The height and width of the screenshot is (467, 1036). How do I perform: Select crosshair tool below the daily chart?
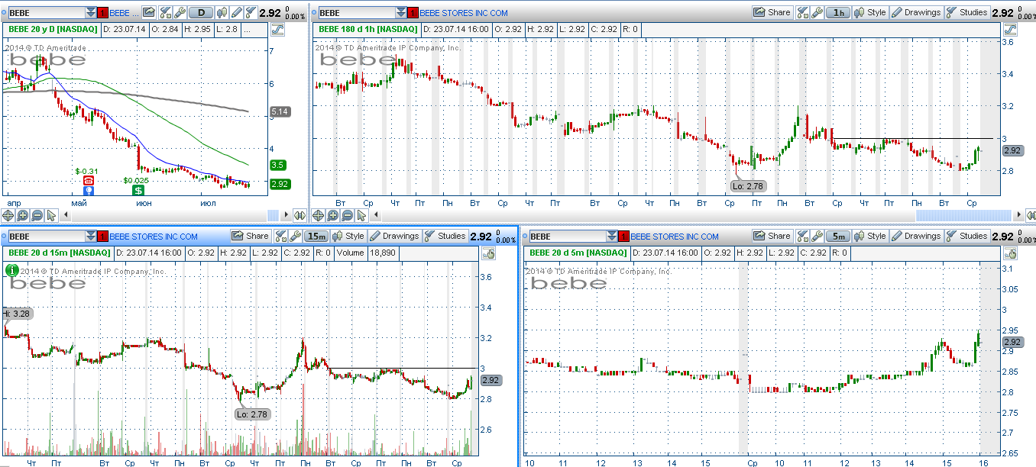8,216
